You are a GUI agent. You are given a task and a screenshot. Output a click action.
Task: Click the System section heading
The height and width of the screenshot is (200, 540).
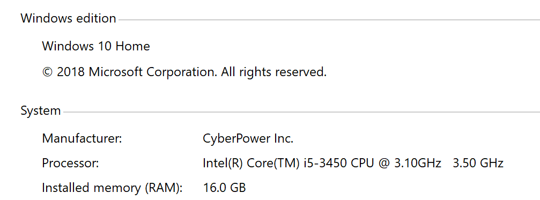(41, 111)
